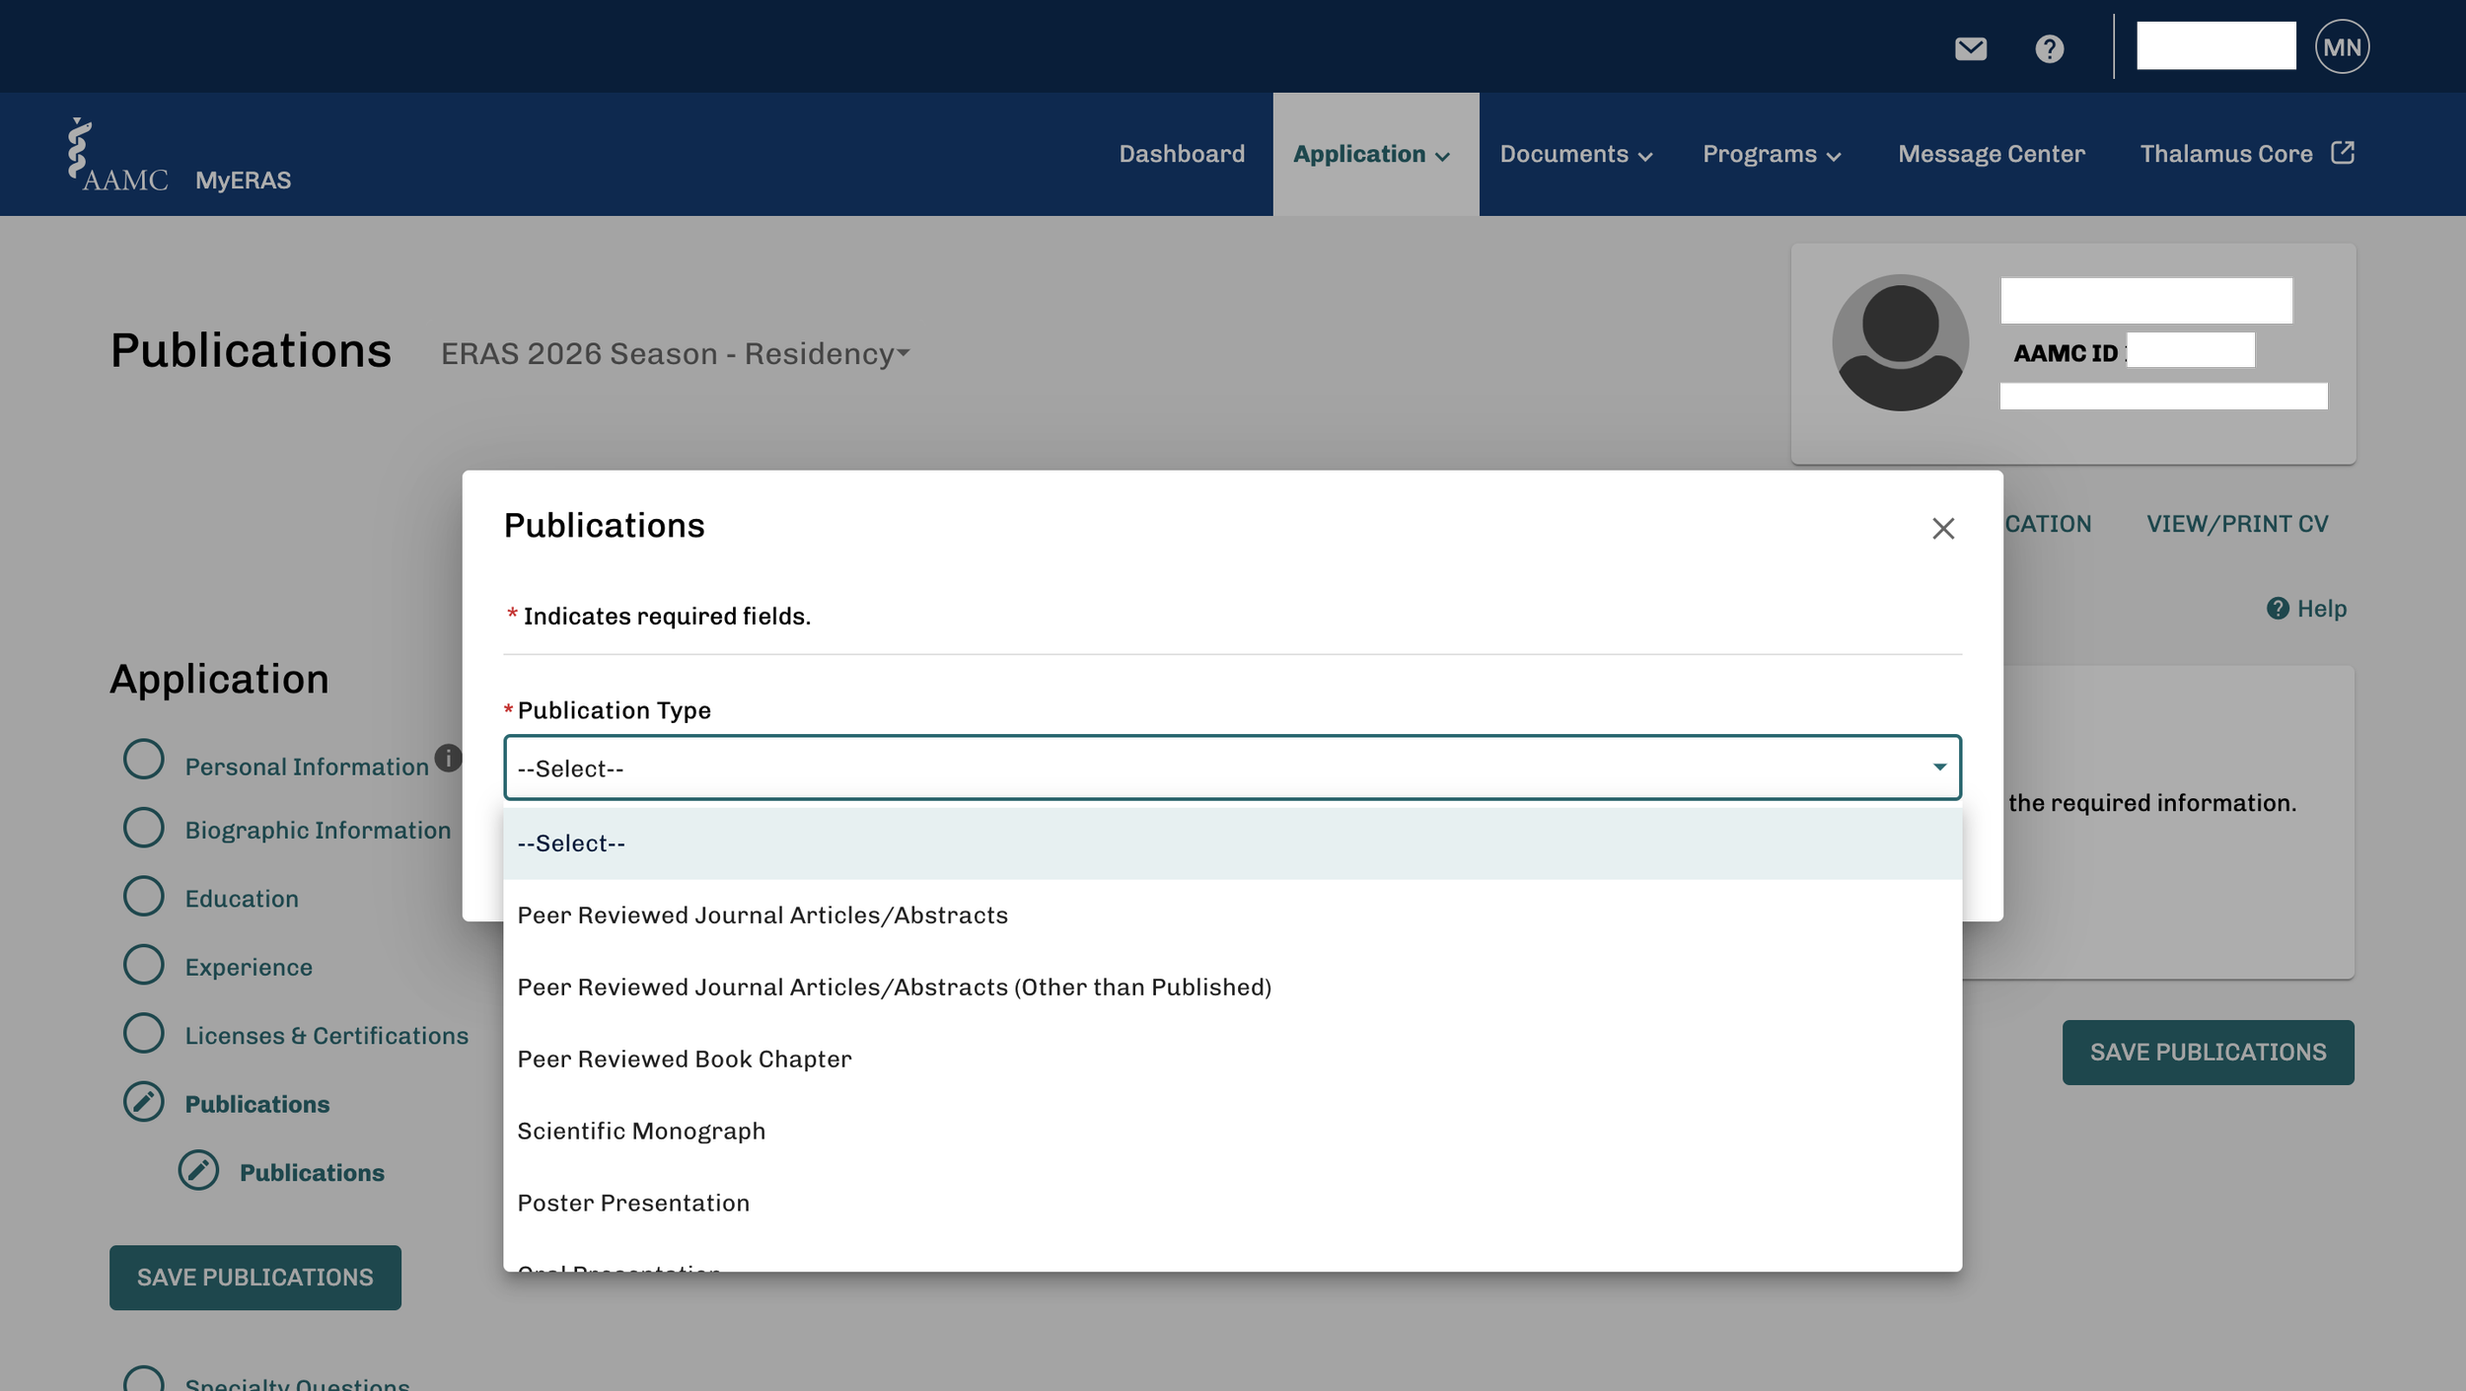Open the ERAS 2026 Season selector
Image resolution: width=2466 pixels, height=1391 pixels.
pos(675,354)
